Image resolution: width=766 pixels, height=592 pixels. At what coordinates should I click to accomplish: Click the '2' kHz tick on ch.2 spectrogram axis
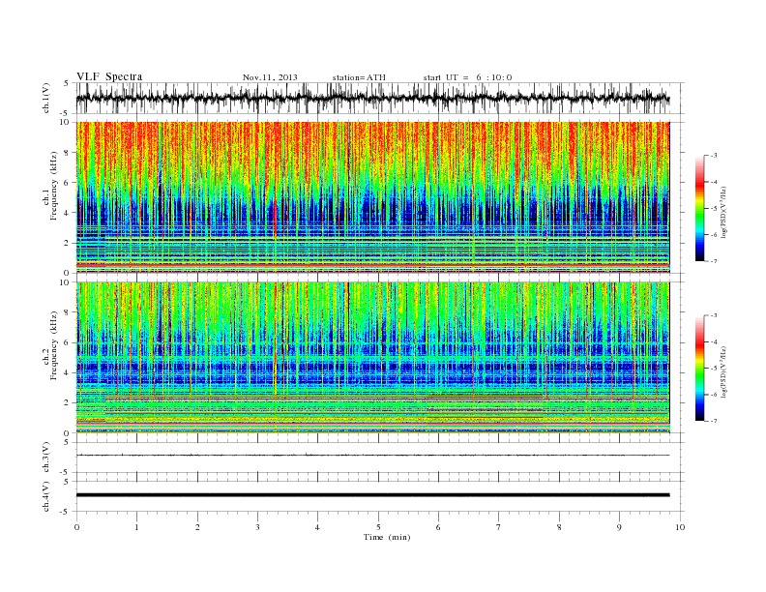pyautogui.click(x=68, y=403)
